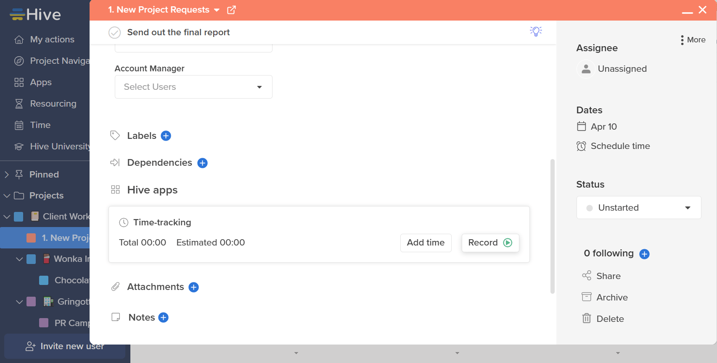717x363 pixels.
Task: Open the Time calendar icon in sidebar
Action: pyautogui.click(x=19, y=125)
